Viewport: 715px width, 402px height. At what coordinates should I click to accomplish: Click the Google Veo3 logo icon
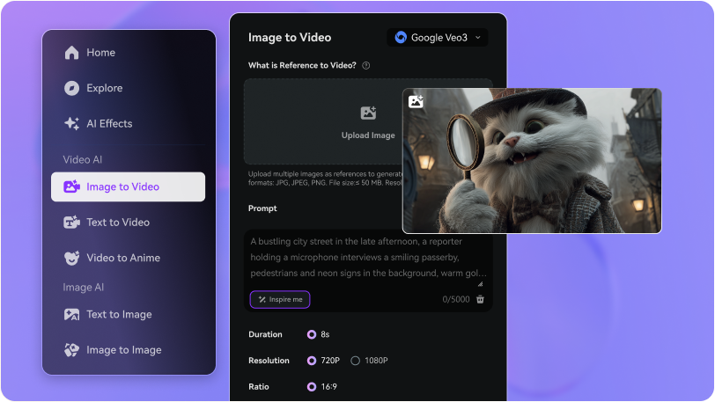[401, 37]
